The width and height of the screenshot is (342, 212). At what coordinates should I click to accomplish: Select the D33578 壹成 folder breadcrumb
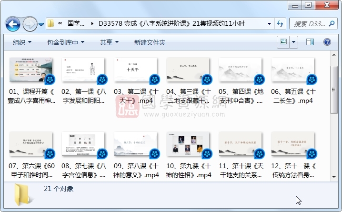[171, 23]
